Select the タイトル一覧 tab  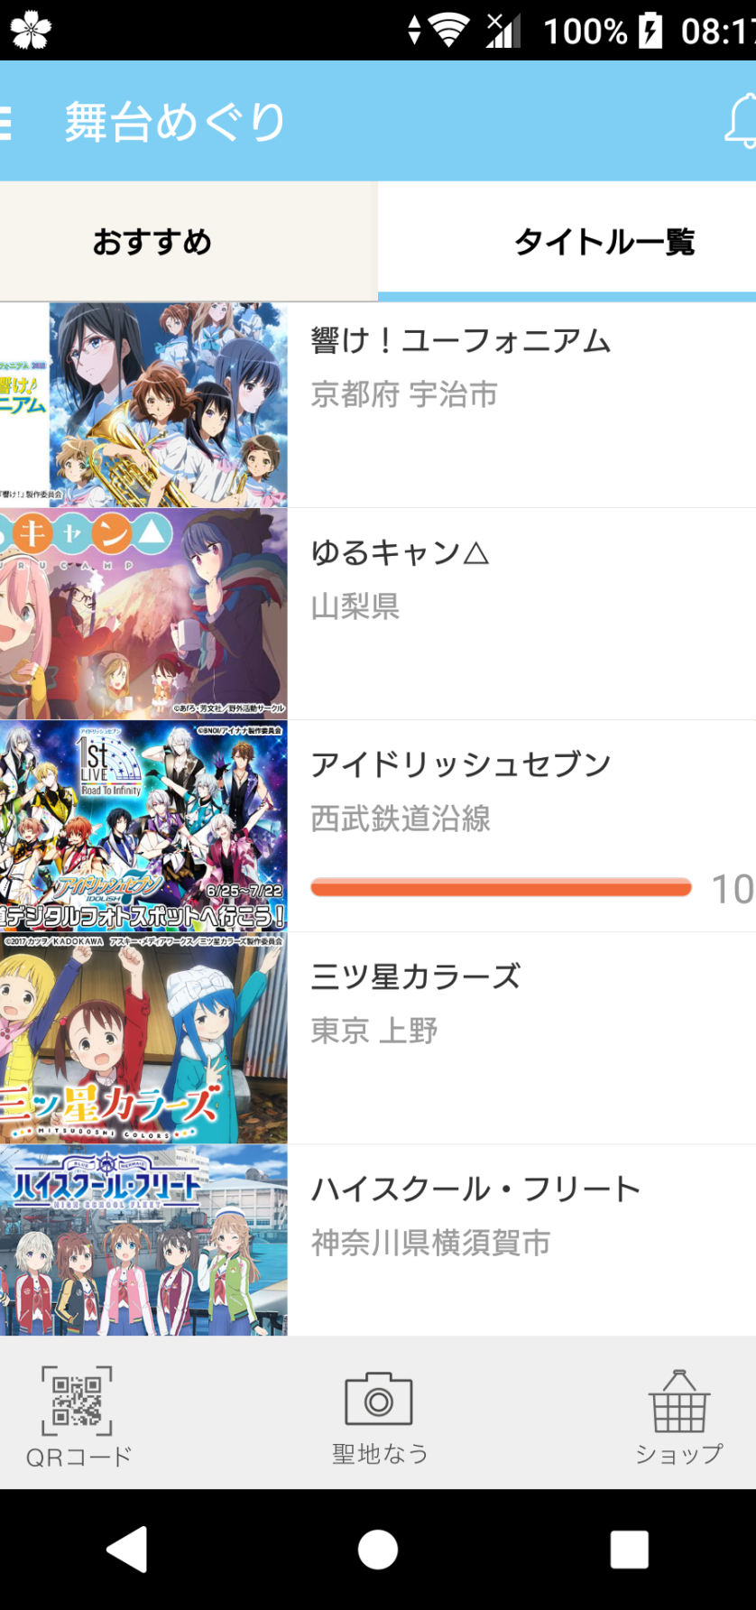click(x=567, y=242)
